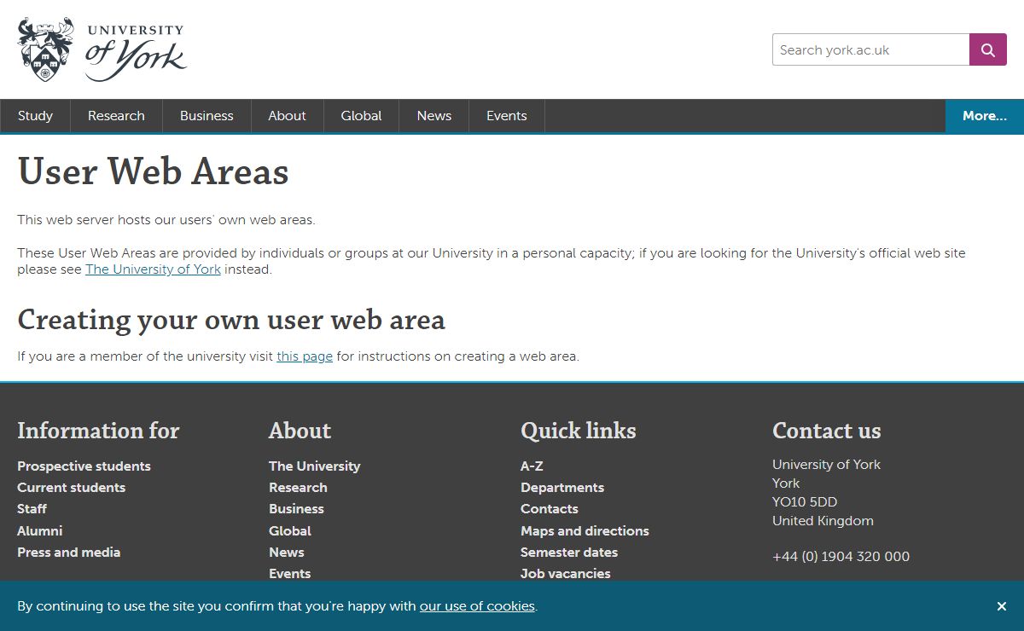Image resolution: width=1024 pixels, height=631 pixels.
Task: Go to Current students footer link
Action: pyautogui.click(x=71, y=488)
